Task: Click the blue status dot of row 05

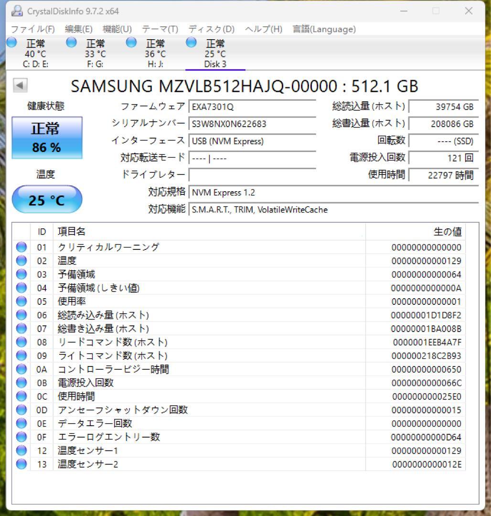Action: tap(21, 301)
